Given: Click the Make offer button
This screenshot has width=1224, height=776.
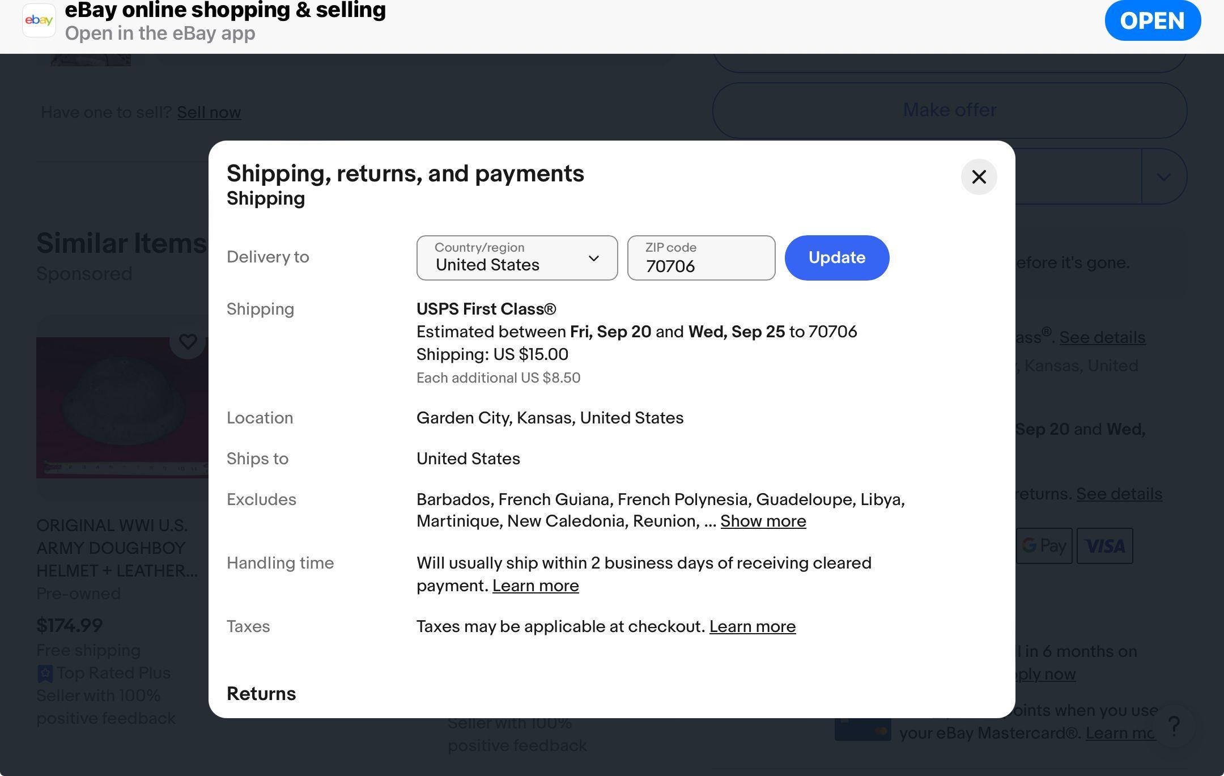Looking at the screenshot, I should coord(949,110).
